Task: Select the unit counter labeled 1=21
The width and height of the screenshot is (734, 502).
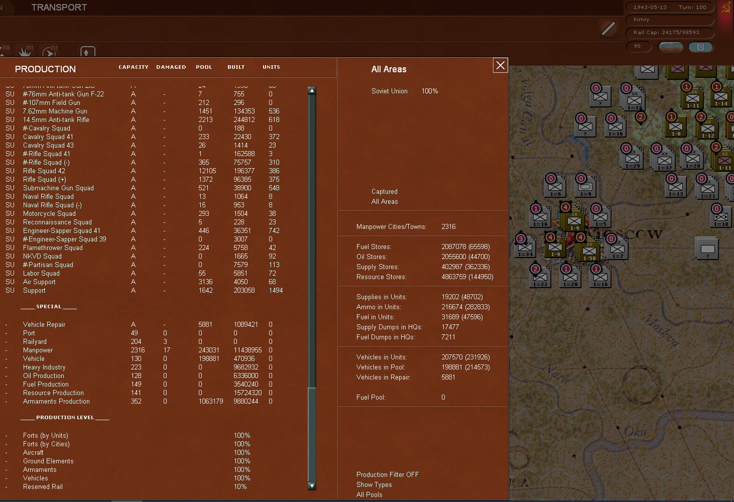Action: (x=708, y=187)
